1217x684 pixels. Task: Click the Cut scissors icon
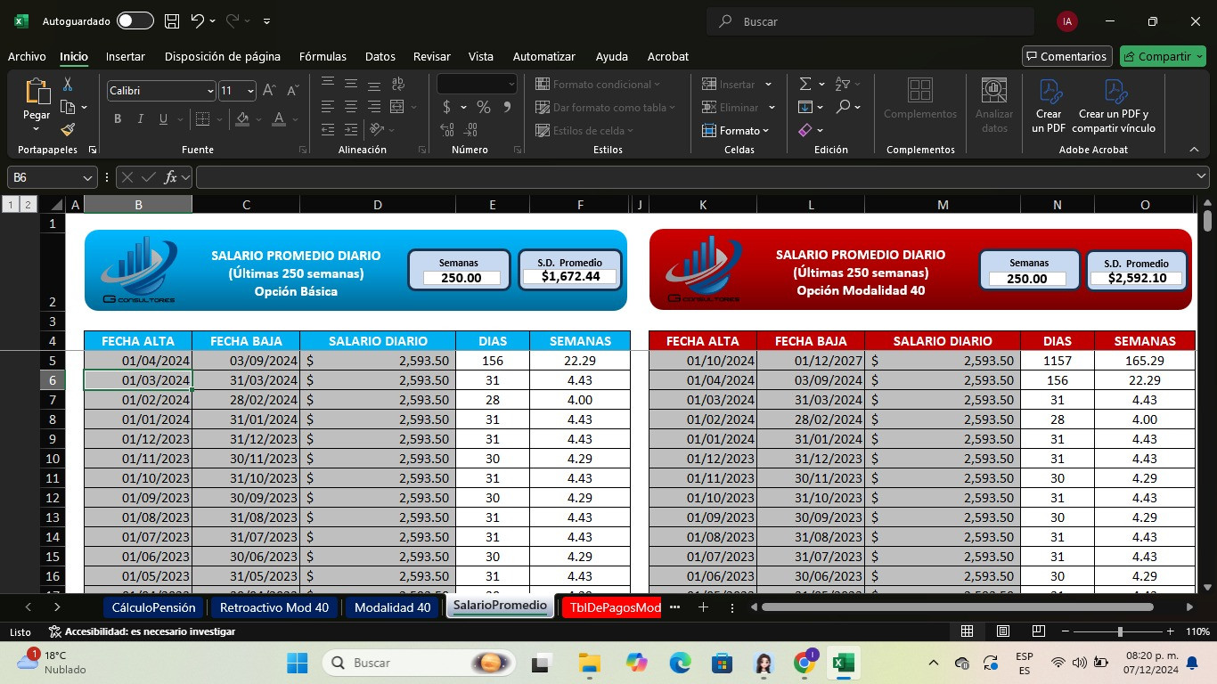point(68,85)
